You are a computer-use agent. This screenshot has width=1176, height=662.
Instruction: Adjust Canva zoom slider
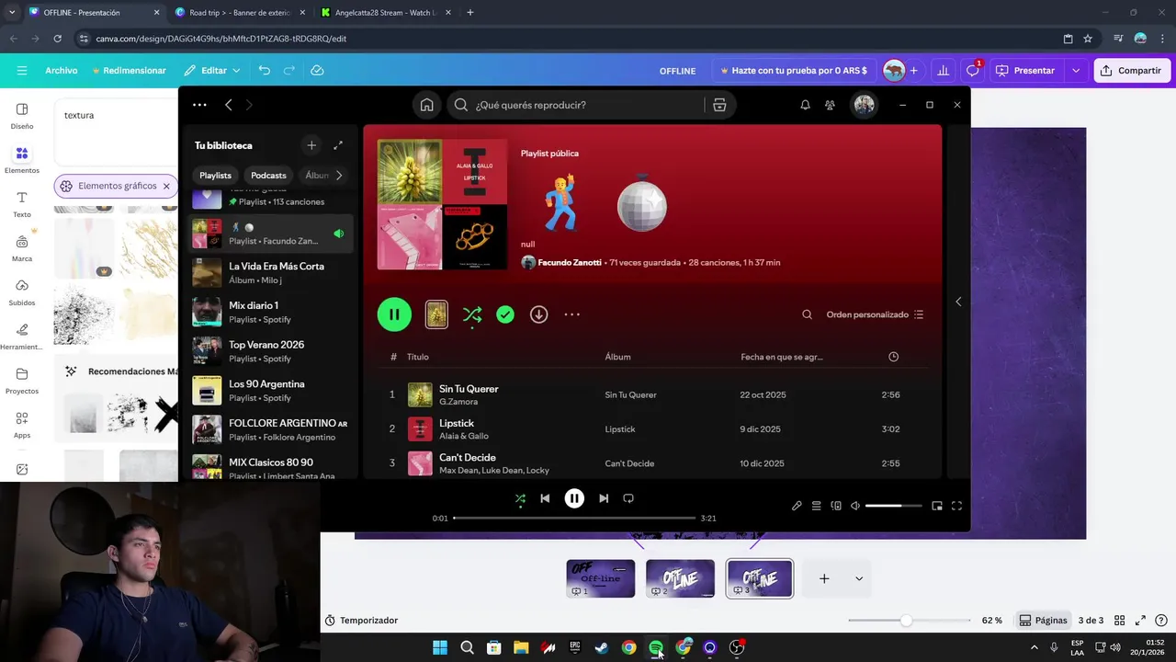click(910, 621)
